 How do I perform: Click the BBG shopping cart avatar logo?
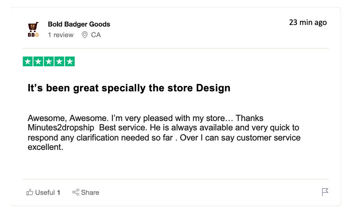point(33,29)
